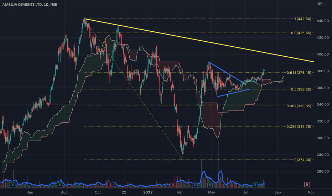Select the green earnings marker after Jul
The height and width of the screenshot is (196, 332).
point(255,185)
